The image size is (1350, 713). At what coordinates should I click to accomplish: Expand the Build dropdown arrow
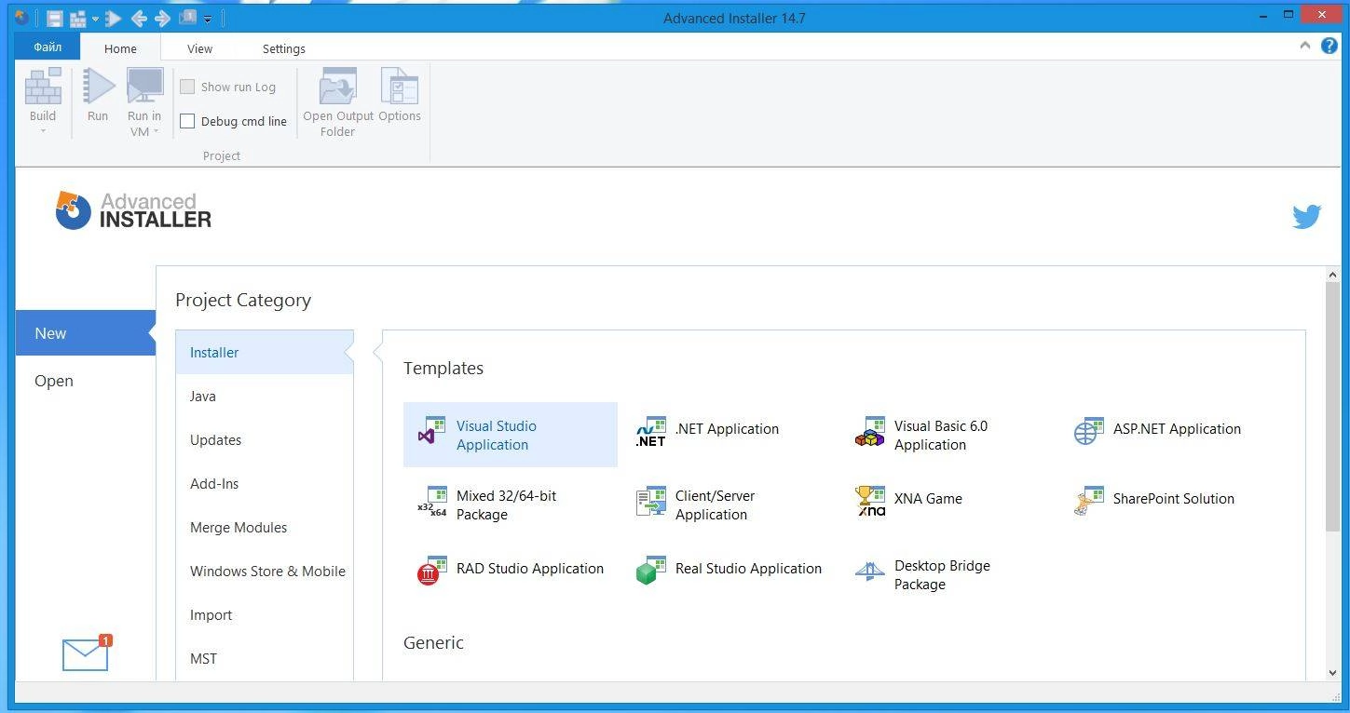point(43,131)
